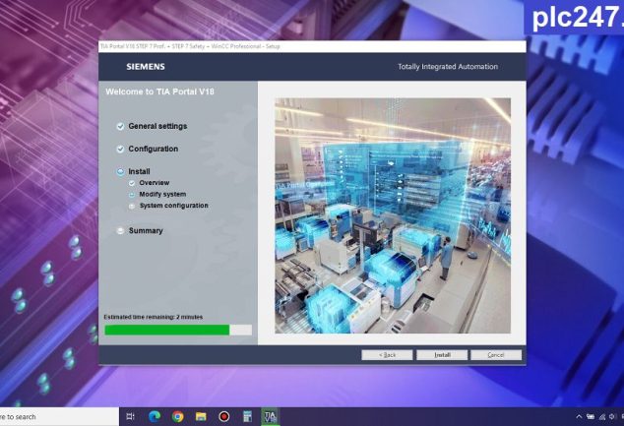Open the Calculator taskbar icon
The image size is (624, 426).
point(247,416)
